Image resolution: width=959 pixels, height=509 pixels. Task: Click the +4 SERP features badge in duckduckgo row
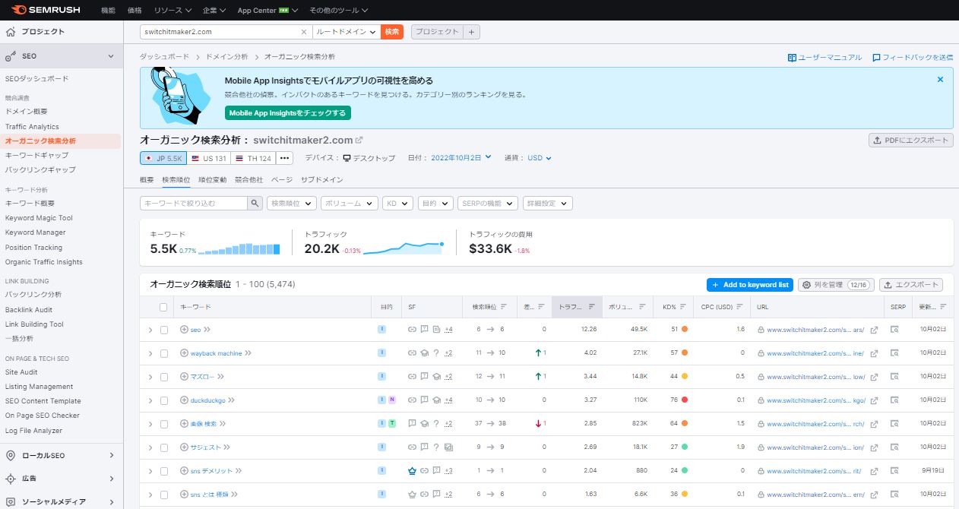449,400
